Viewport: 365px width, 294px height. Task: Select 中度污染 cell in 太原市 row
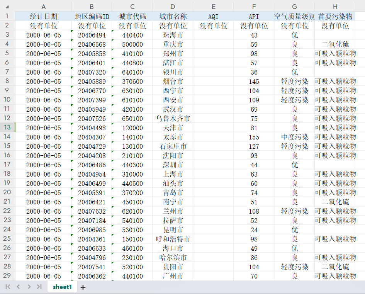[294, 137]
